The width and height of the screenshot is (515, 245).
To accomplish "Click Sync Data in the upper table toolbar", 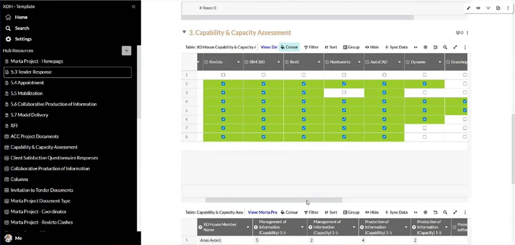I will click(x=396, y=47).
